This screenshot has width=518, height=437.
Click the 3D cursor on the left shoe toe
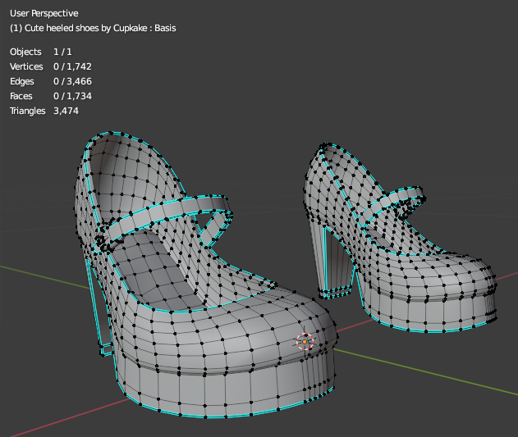(x=305, y=340)
